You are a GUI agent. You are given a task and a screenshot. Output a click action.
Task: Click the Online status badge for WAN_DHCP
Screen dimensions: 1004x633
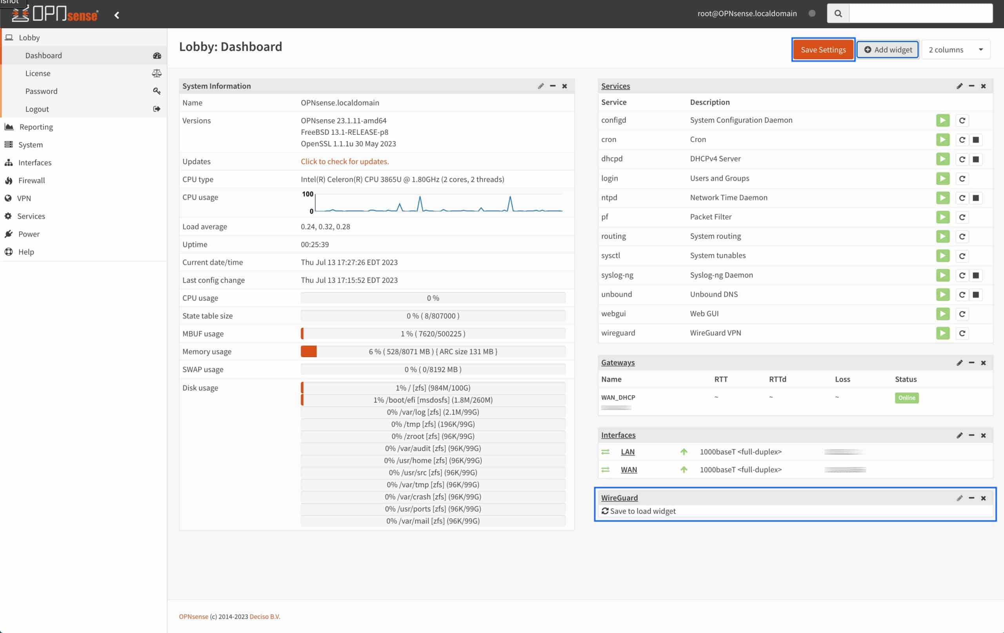906,397
